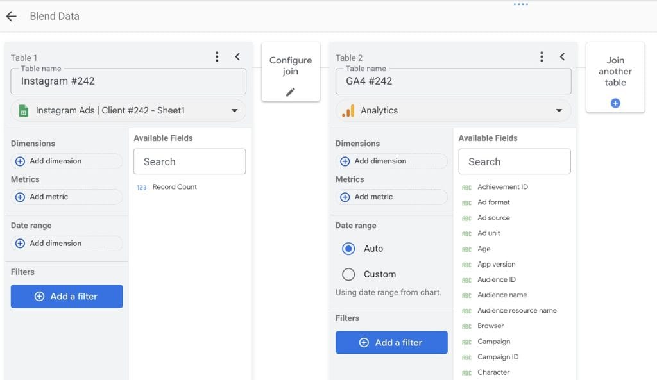Click Add a filter in Table 2

pyautogui.click(x=391, y=343)
